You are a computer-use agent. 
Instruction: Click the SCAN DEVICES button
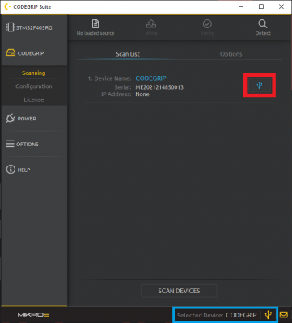[x=179, y=291]
